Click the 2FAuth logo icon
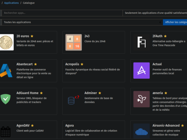 141,42
